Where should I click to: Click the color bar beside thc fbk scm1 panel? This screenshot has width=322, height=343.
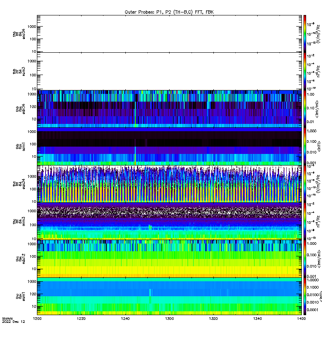point(305,296)
